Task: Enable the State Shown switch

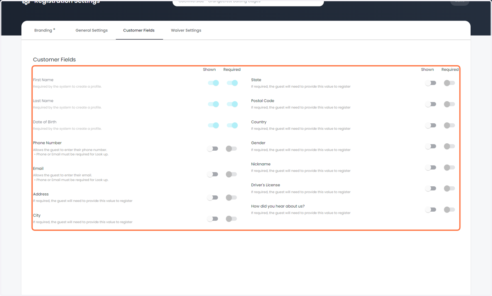Action: 430,83
